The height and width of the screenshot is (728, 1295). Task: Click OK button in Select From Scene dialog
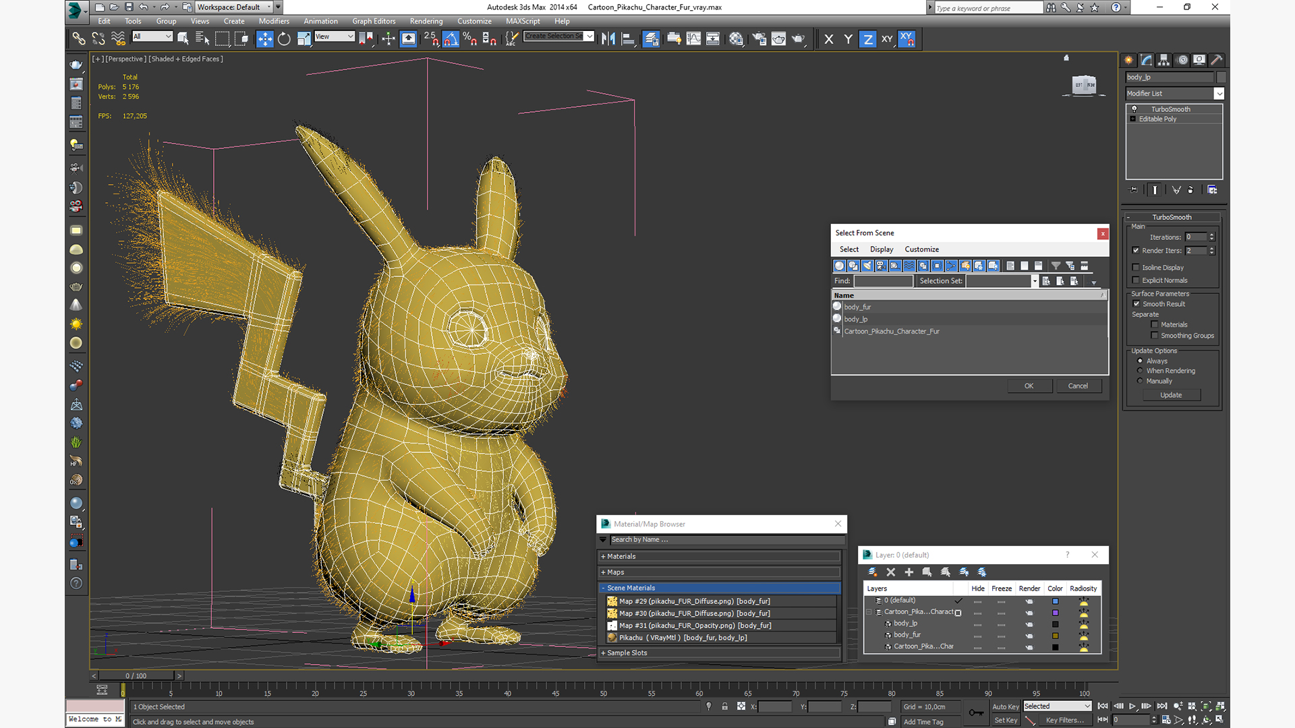pyautogui.click(x=1029, y=385)
